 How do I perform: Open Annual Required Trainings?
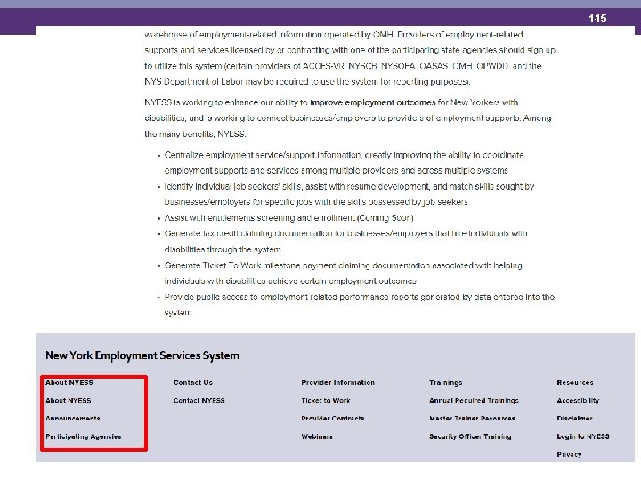click(474, 401)
